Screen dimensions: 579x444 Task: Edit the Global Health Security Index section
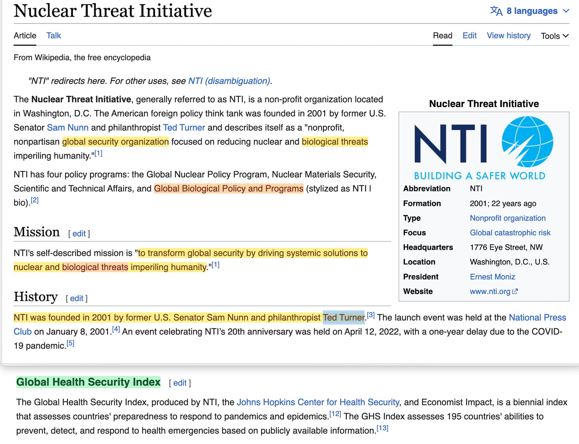(x=180, y=383)
